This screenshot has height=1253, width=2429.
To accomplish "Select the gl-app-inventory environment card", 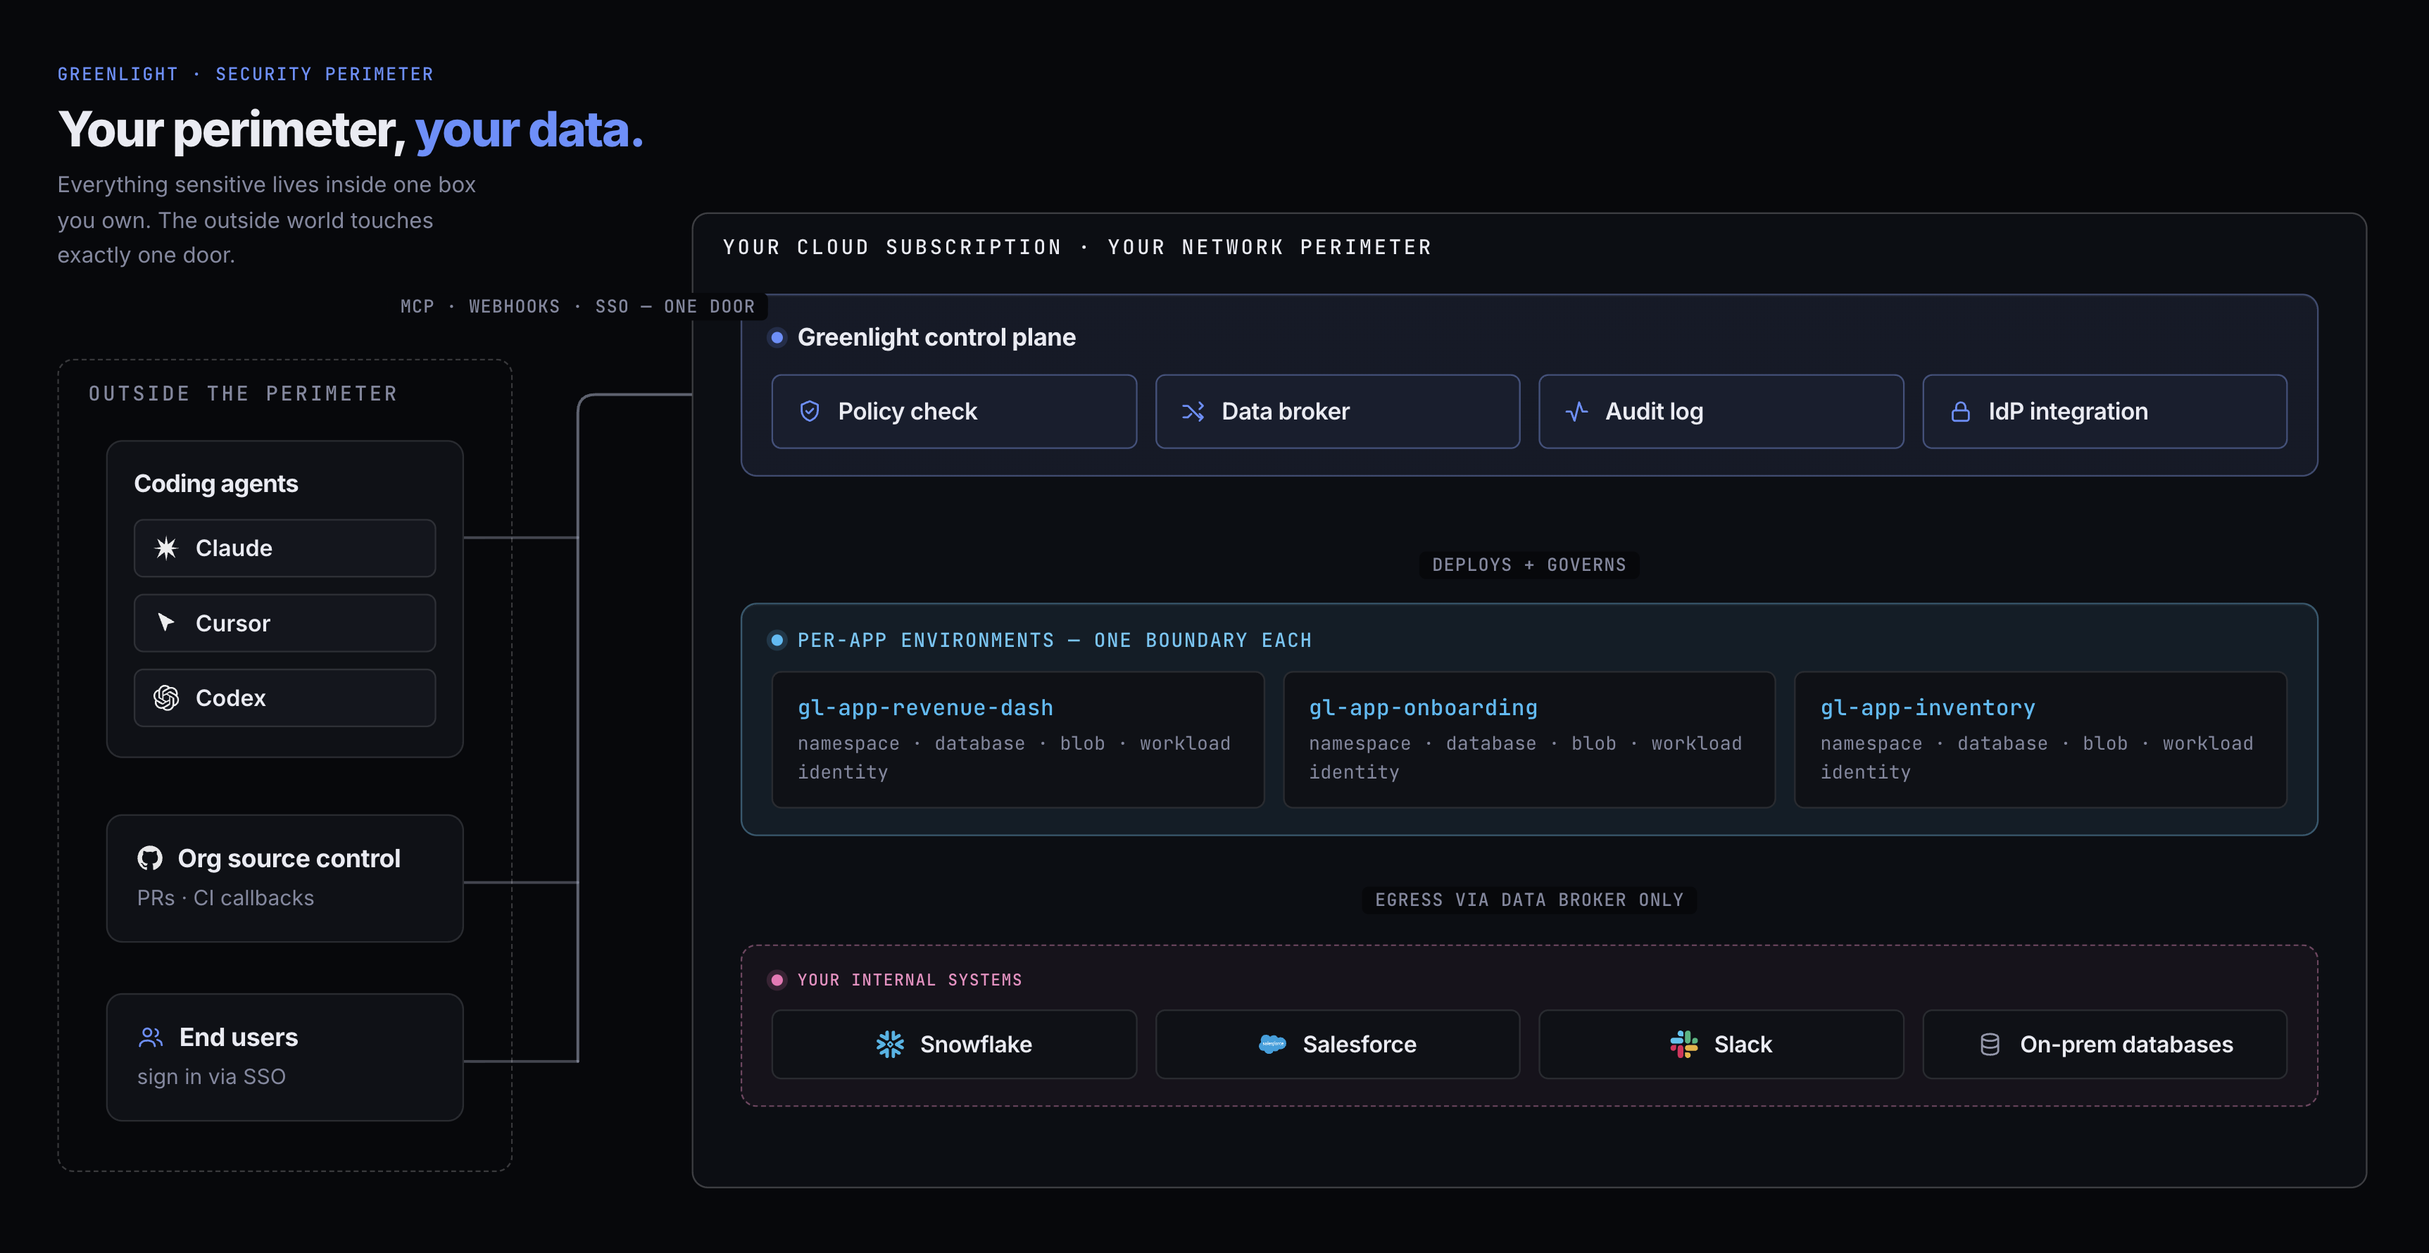I will click(x=2040, y=739).
